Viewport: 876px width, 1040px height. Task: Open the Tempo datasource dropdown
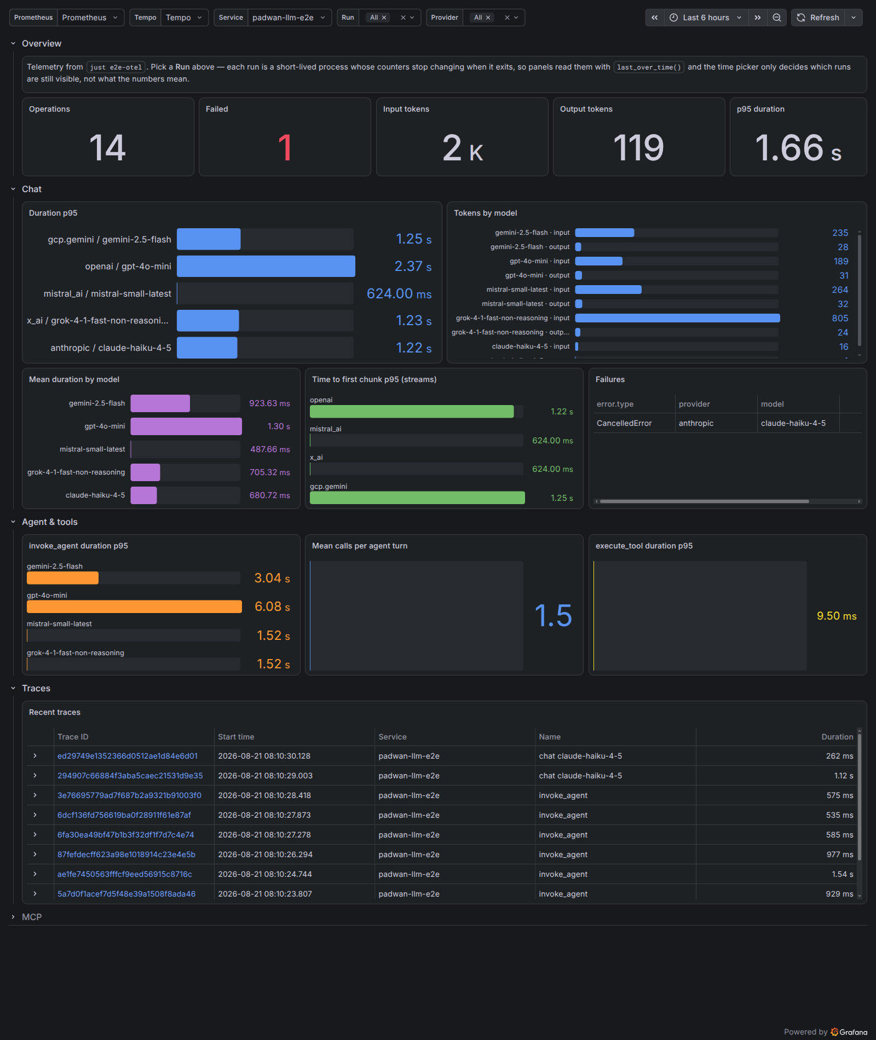pyautogui.click(x=185, y=18)
